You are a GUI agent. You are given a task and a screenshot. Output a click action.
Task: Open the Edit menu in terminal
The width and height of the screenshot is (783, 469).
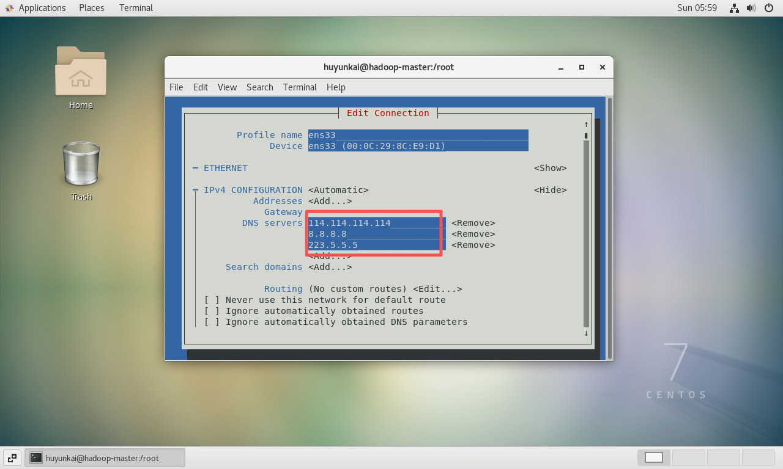(201, 87)
